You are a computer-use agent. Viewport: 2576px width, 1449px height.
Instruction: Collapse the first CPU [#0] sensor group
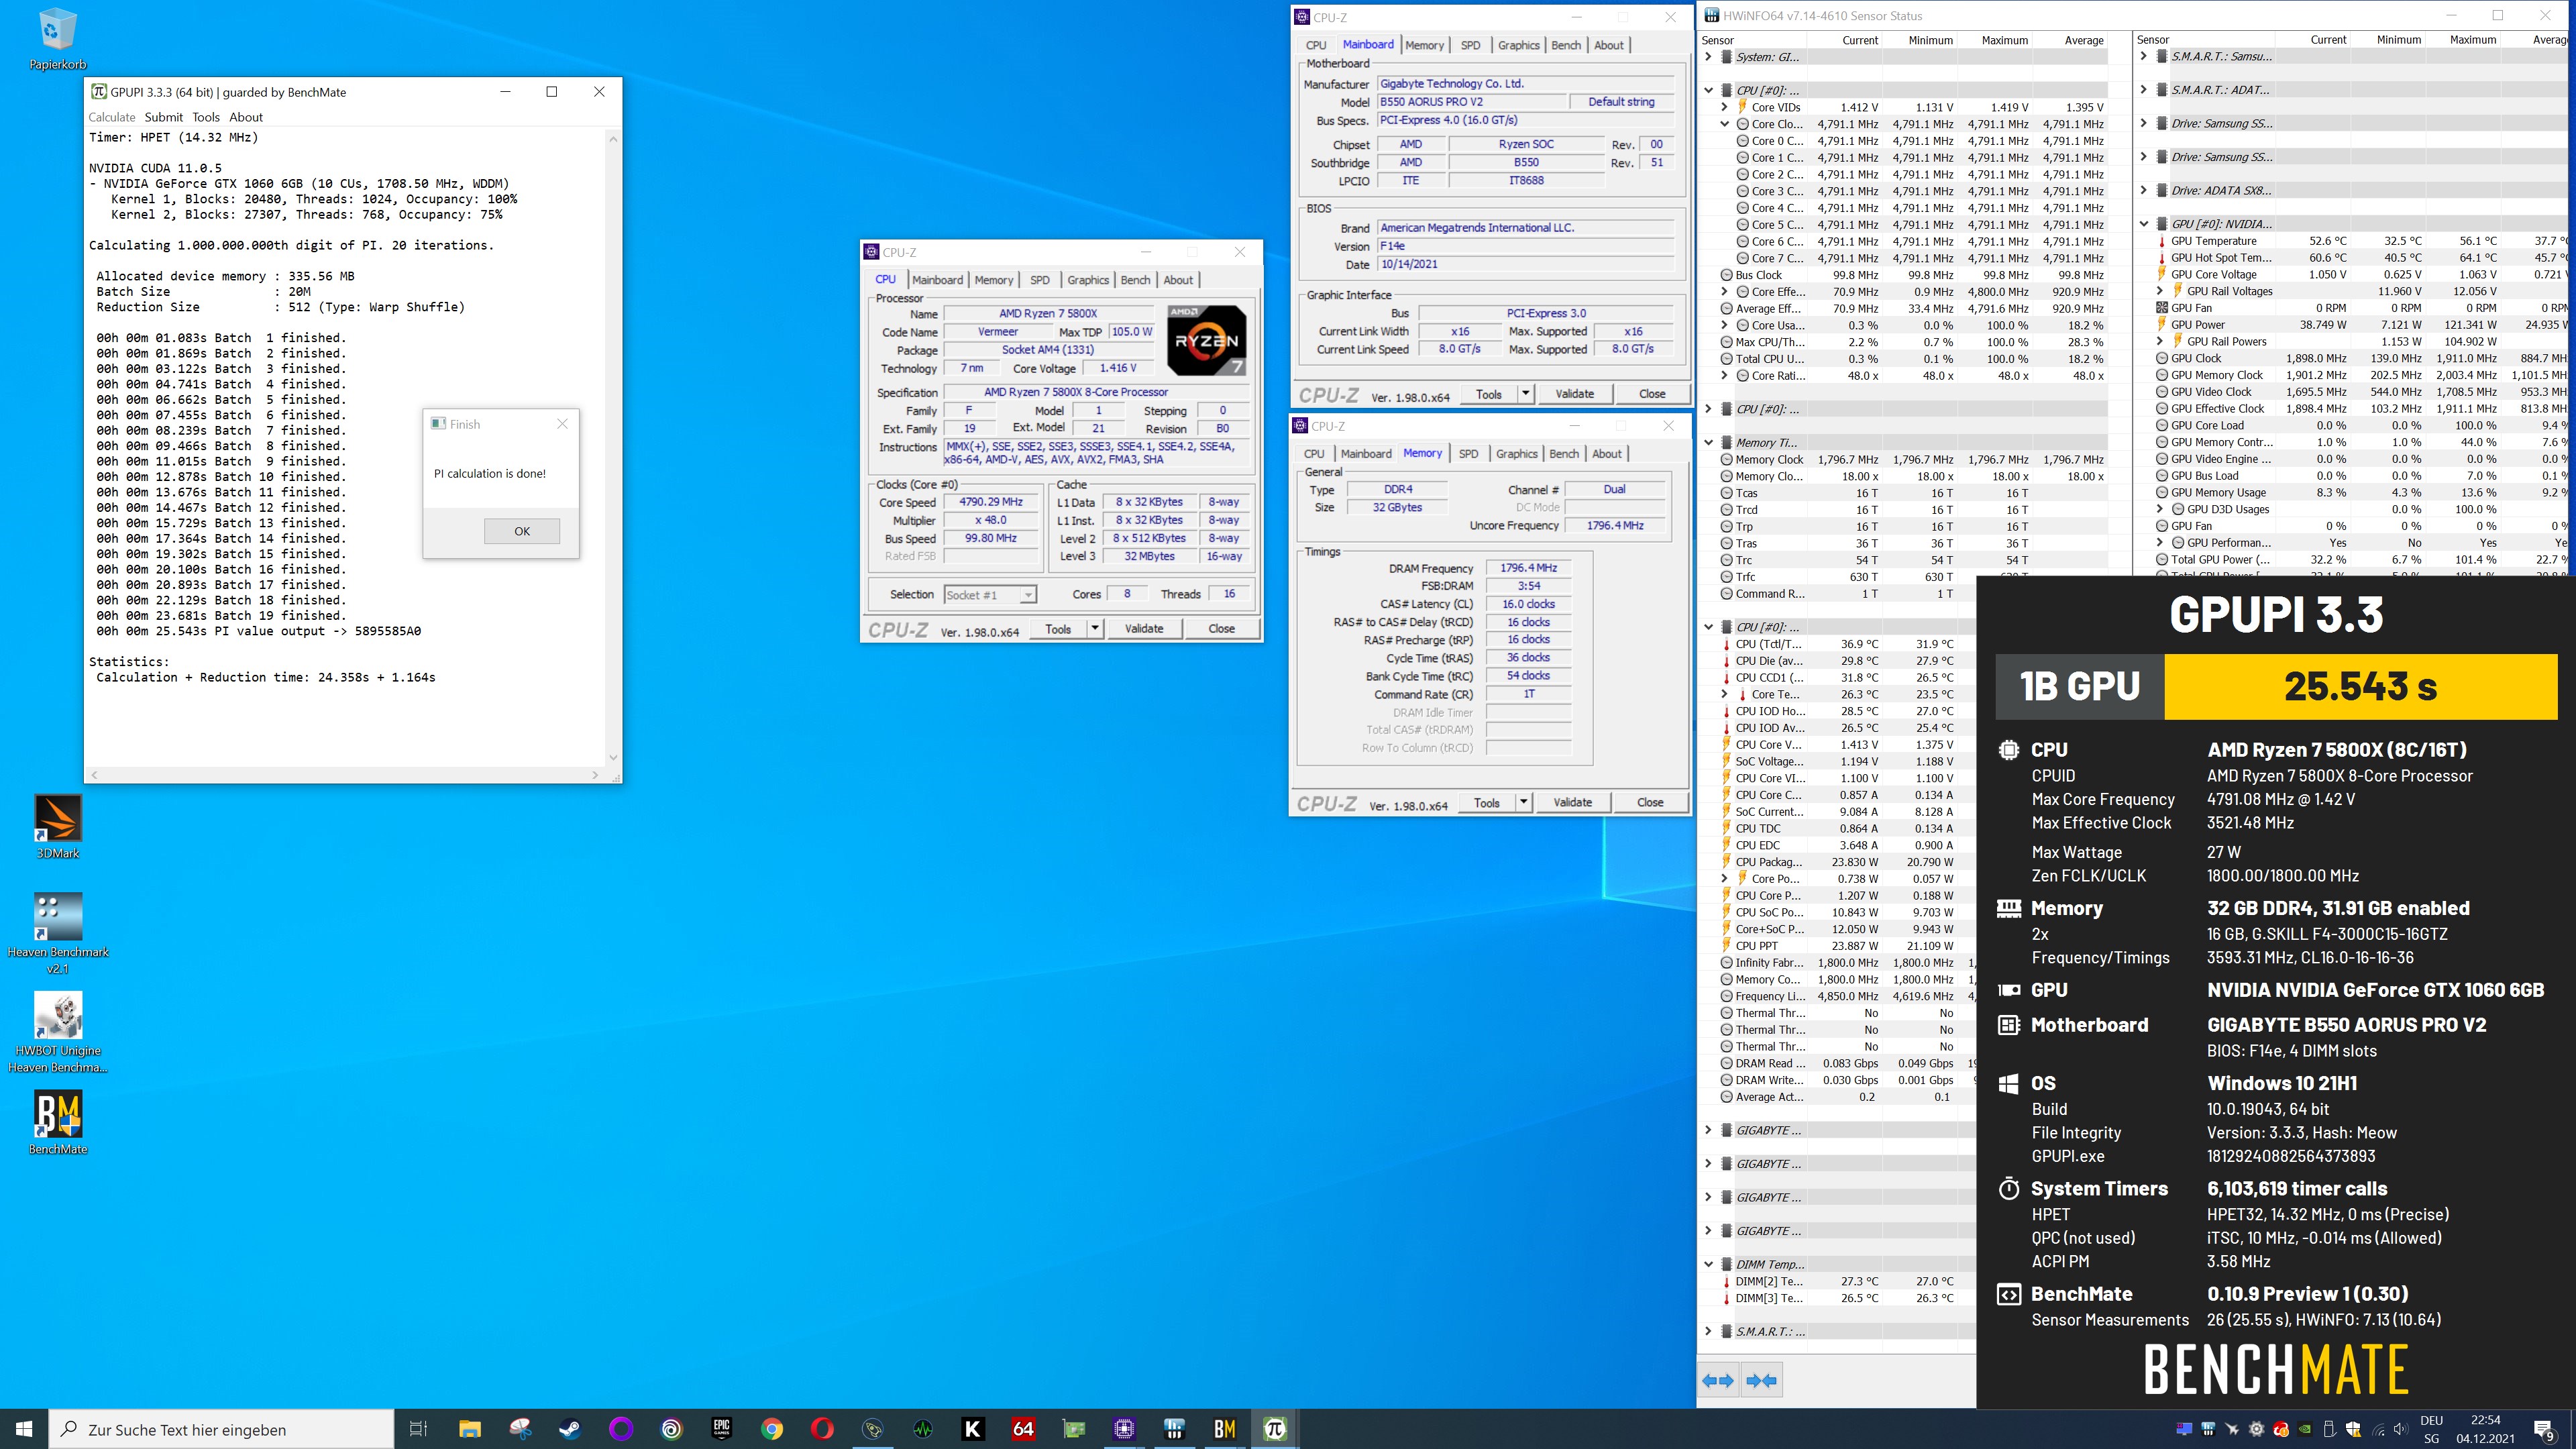pyautogui.click(x=1708, y=90)
